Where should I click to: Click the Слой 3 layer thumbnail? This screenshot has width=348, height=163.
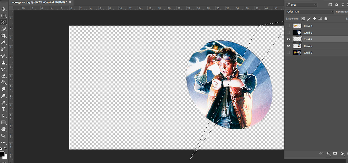click(297, 26)
